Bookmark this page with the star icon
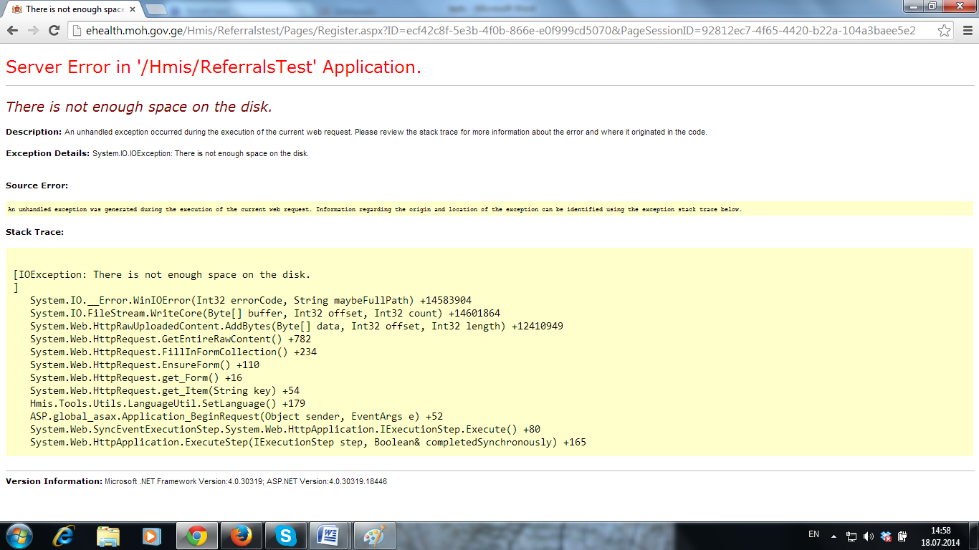Screen dimensions: 979x550 tap(945, 31)
